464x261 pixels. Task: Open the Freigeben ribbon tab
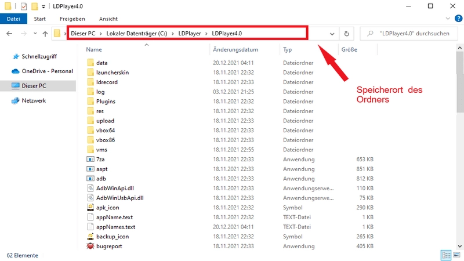72,19
